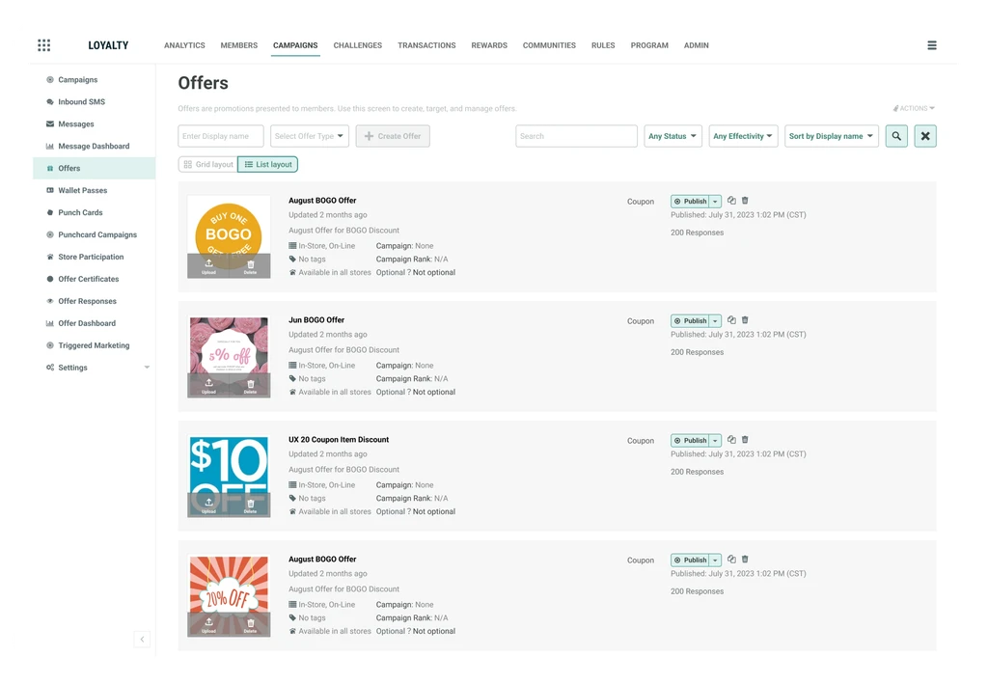The width and height of the screenshot is (988, 684).
Task: Go to the Challenges tab
Action: [x=357, y=45]
